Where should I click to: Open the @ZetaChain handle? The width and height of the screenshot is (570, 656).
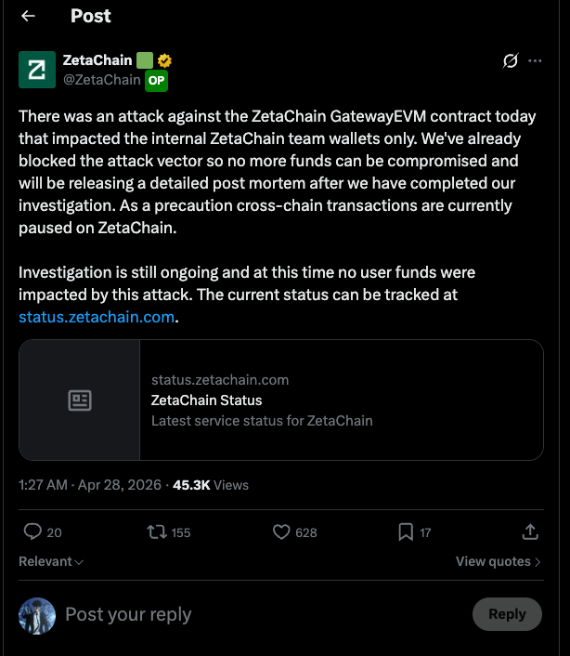(102, 80)
